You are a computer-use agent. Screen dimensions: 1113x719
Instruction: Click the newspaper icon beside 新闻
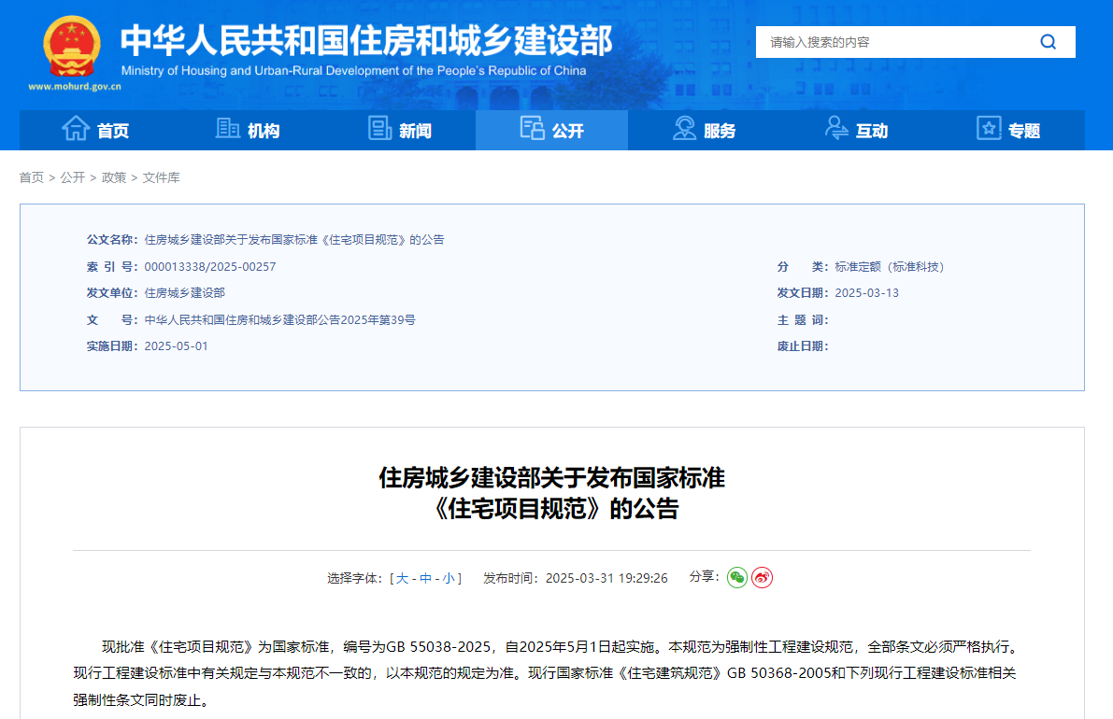pyautogui.click(x=379, y=128)
